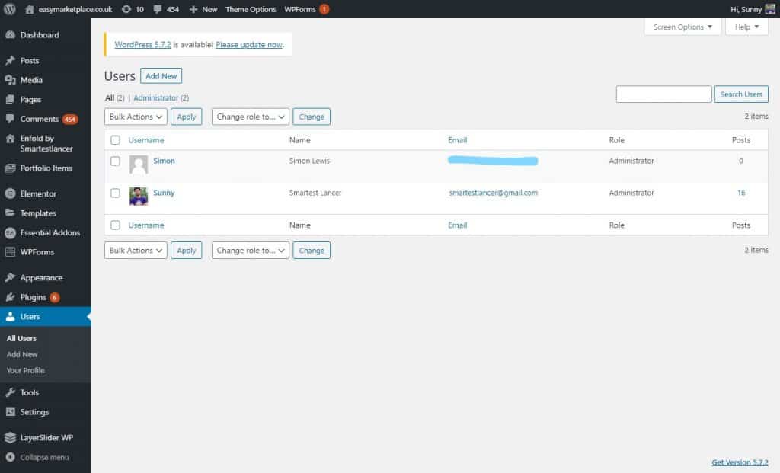780x473 pixels.
Task: Click the updates circular arrows icon
Action: pyautogui.click(x=126, y=9)
